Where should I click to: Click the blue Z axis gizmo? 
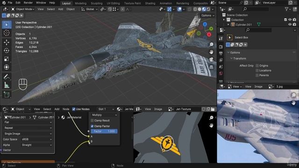205,24
